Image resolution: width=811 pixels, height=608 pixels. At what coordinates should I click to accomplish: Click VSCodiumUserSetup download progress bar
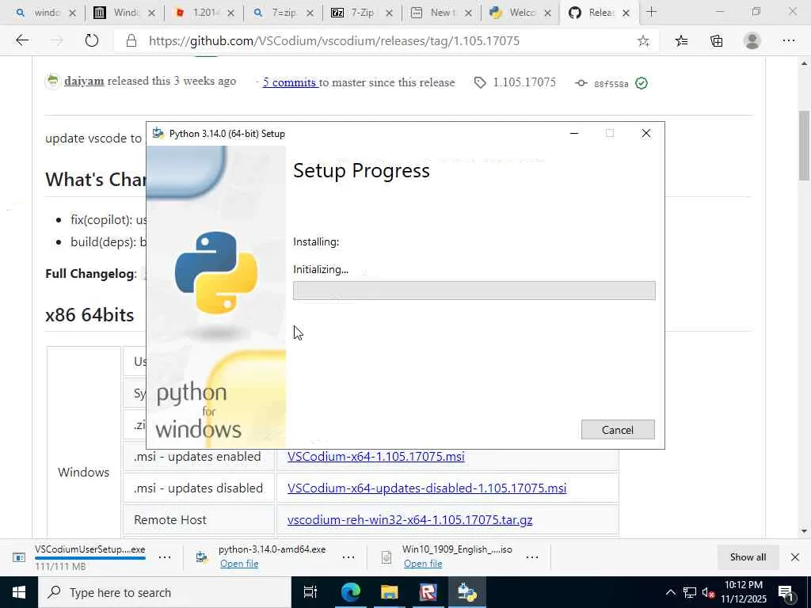pyautogui.click(x=90, y=558)
